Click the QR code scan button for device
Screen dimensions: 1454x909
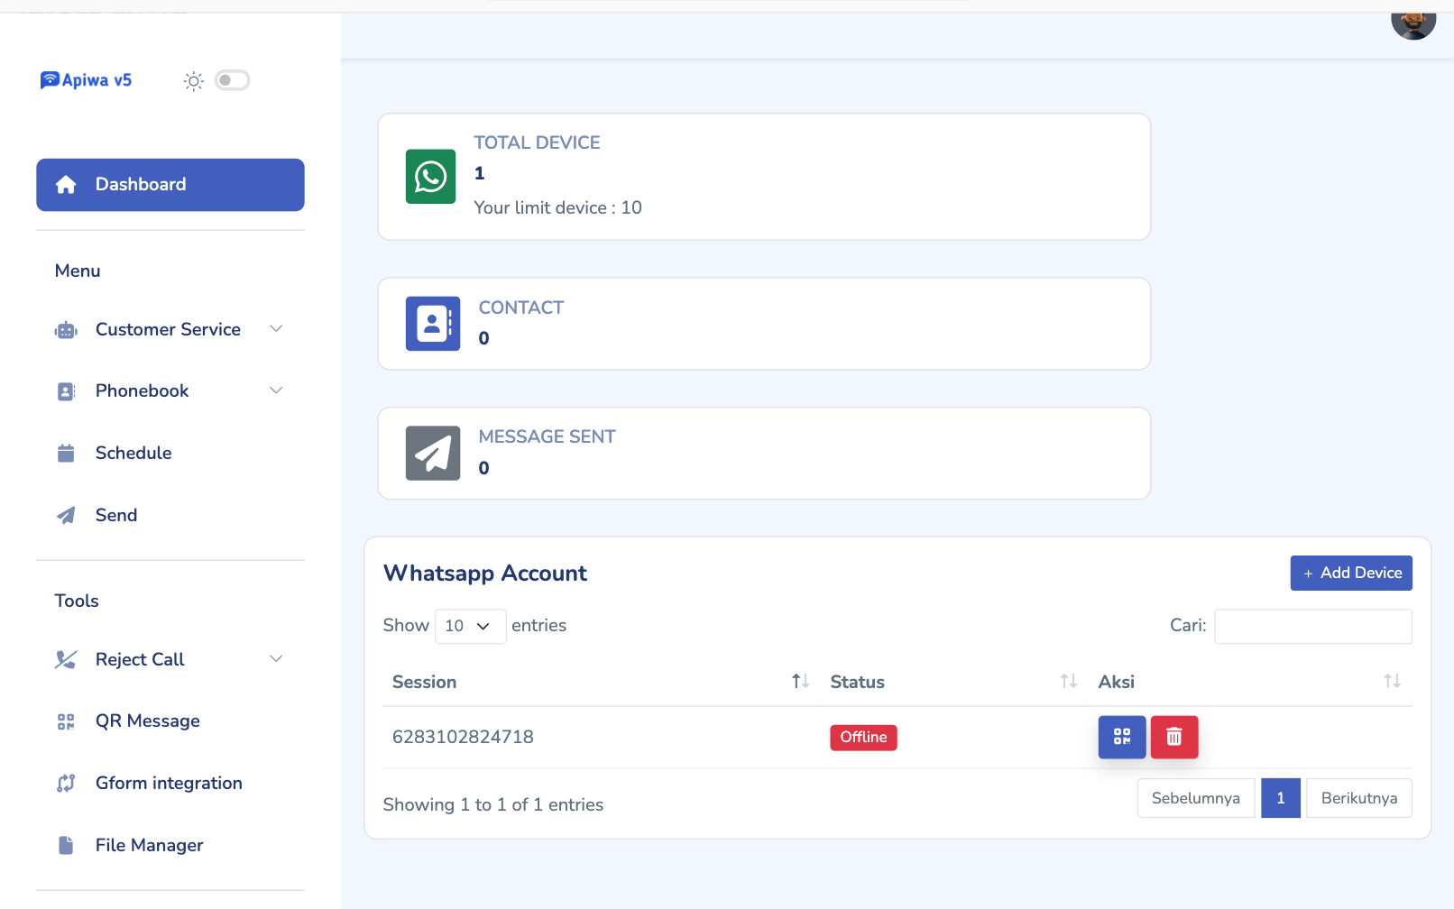[1121, 737]
